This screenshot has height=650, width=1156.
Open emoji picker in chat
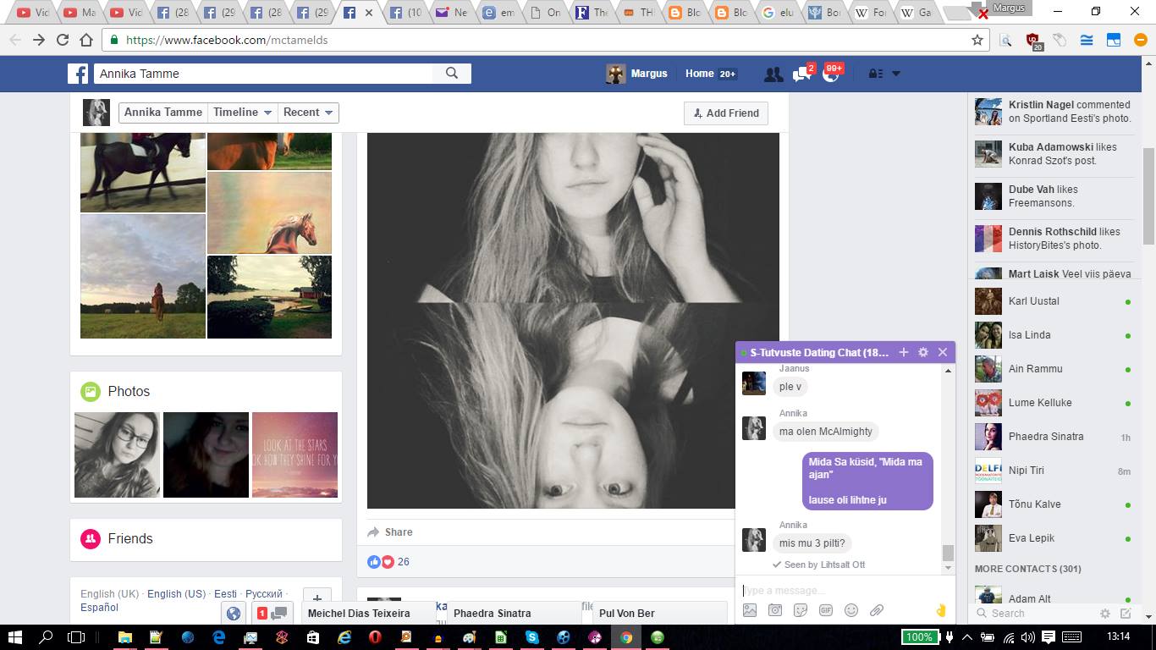[851, 610]
